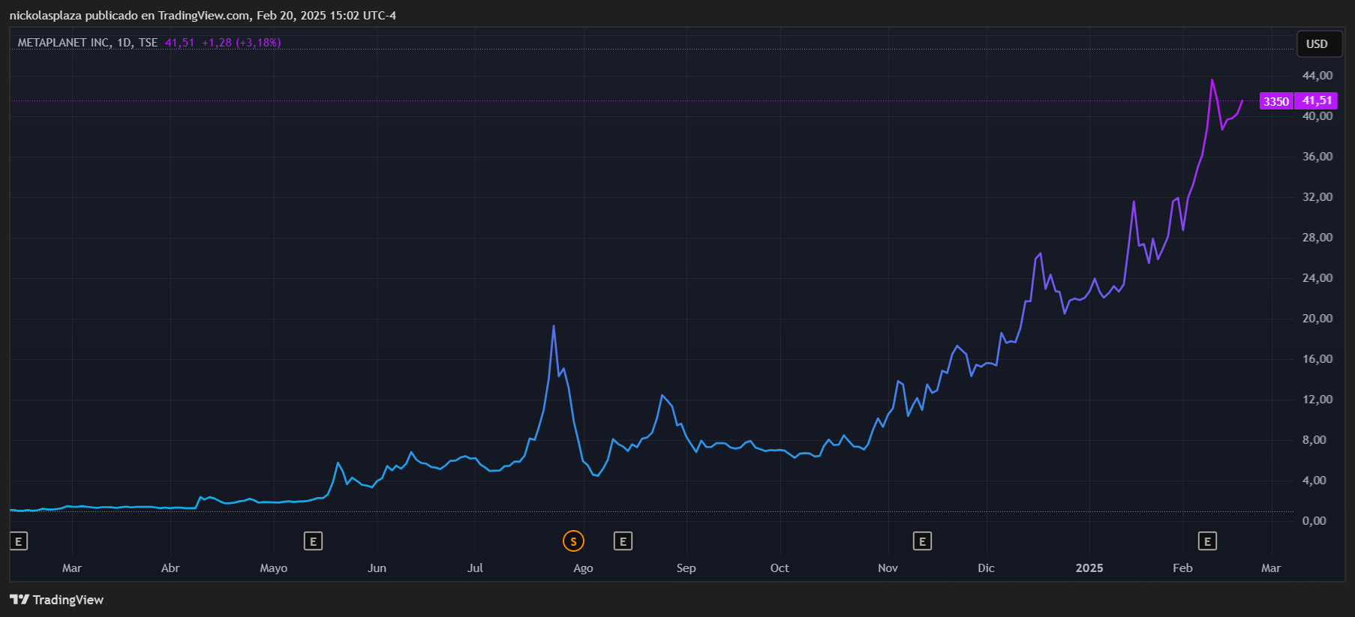Click the 8,00 price axis label
1355x617 pixels.
click(1314, 440)
